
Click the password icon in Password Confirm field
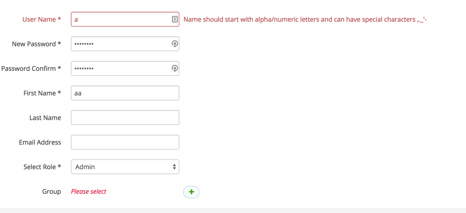pyautogui.click(x=175, y=69)
